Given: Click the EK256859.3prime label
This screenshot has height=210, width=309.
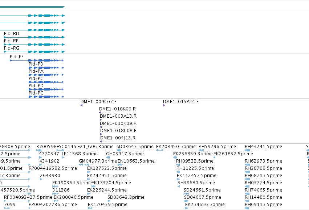Looking at the screenshot, I should point(193,154).
